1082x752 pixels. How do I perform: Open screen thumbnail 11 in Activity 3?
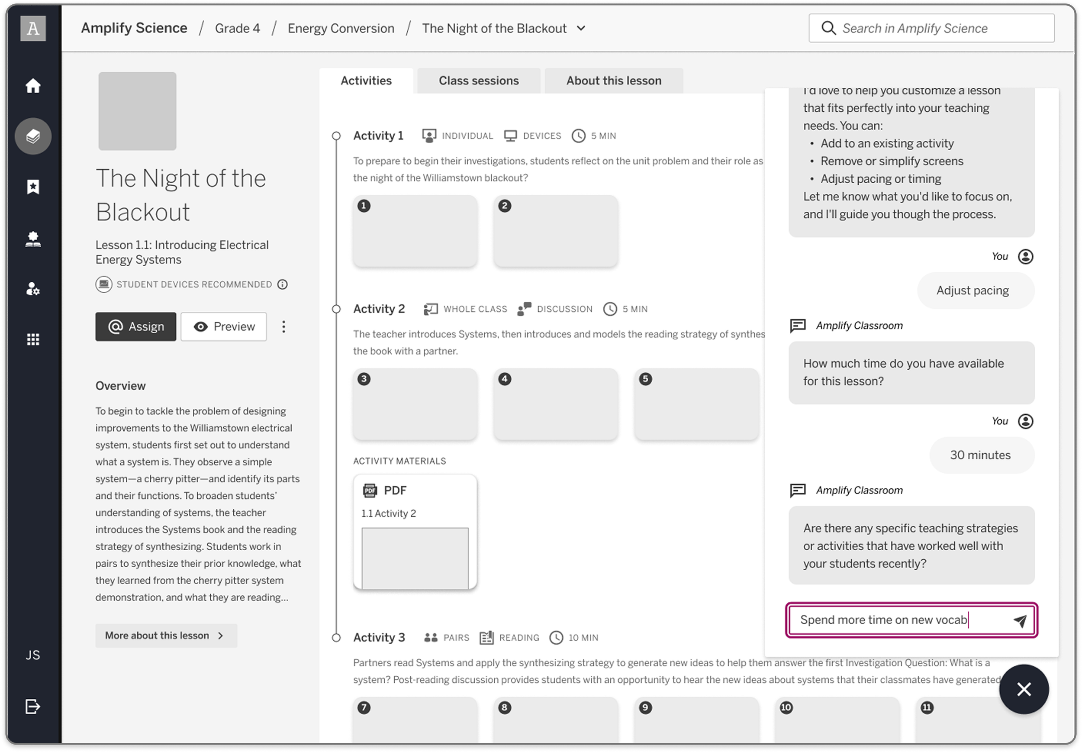pyautogui.click(x=978, y=720)
